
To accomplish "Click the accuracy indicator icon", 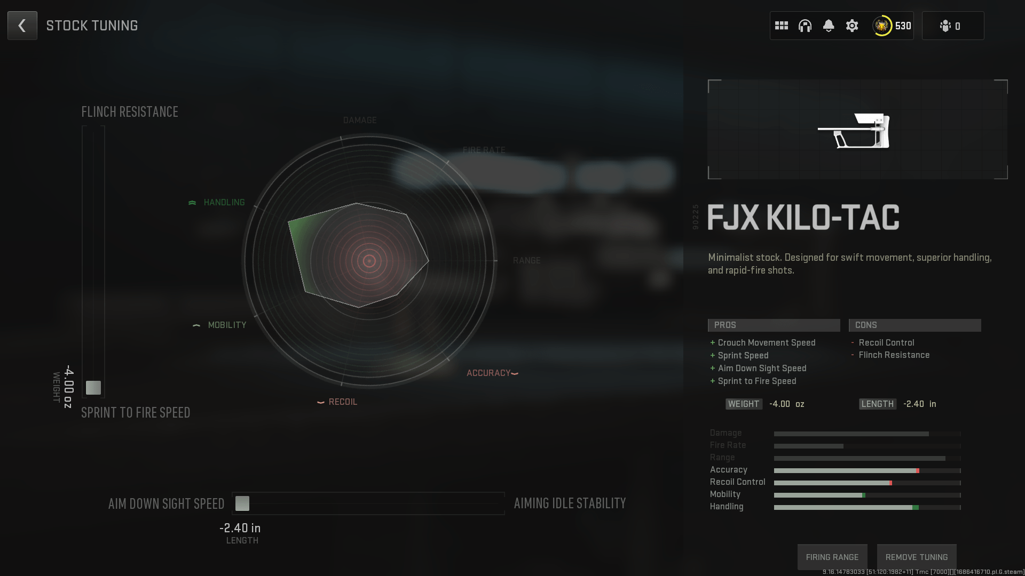I will pos(515,373).
